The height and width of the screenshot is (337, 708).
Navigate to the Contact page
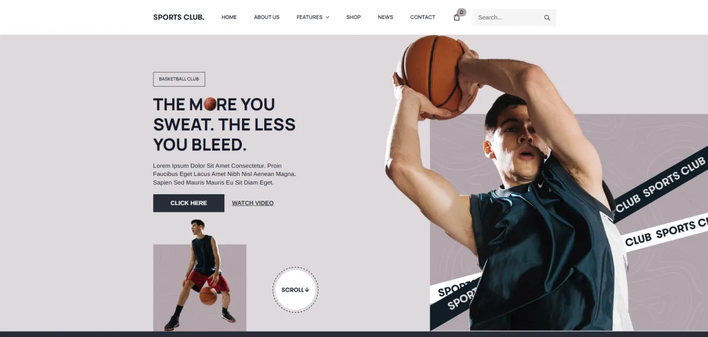coord(422,17)
